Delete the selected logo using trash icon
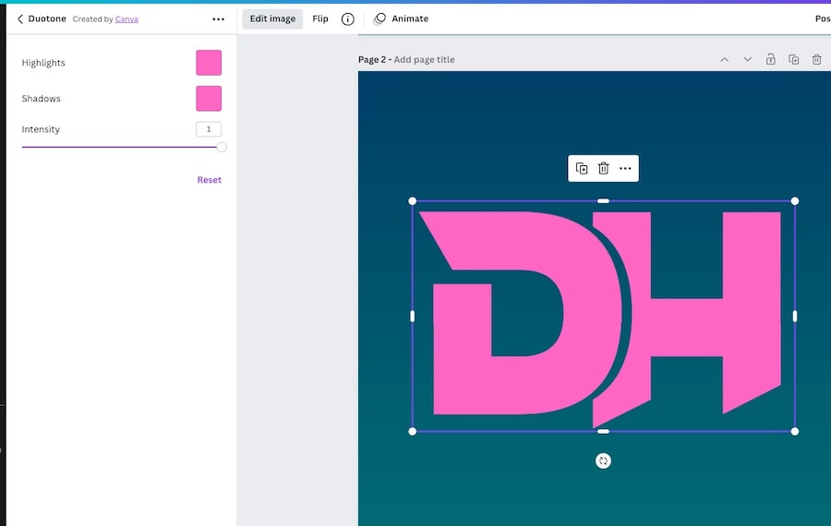 603,168
